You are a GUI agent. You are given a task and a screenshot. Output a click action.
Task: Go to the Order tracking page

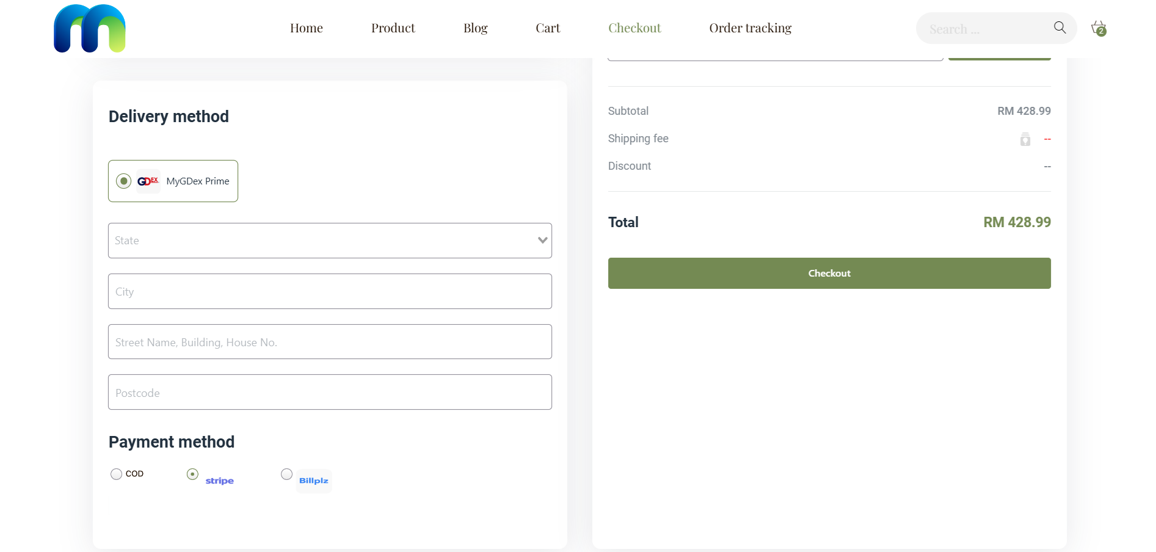(750, 28)
